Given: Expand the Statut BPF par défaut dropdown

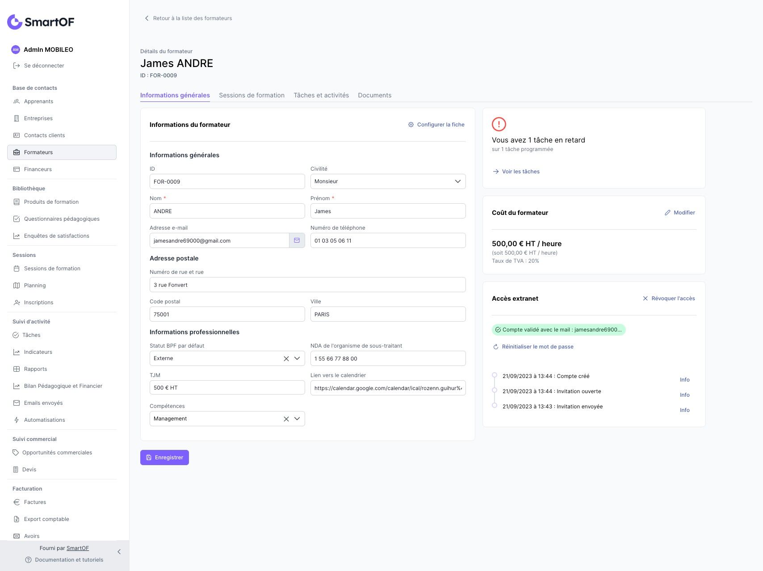Looking at the screenshot, I should pyautogui.click(x=297, y=358).
